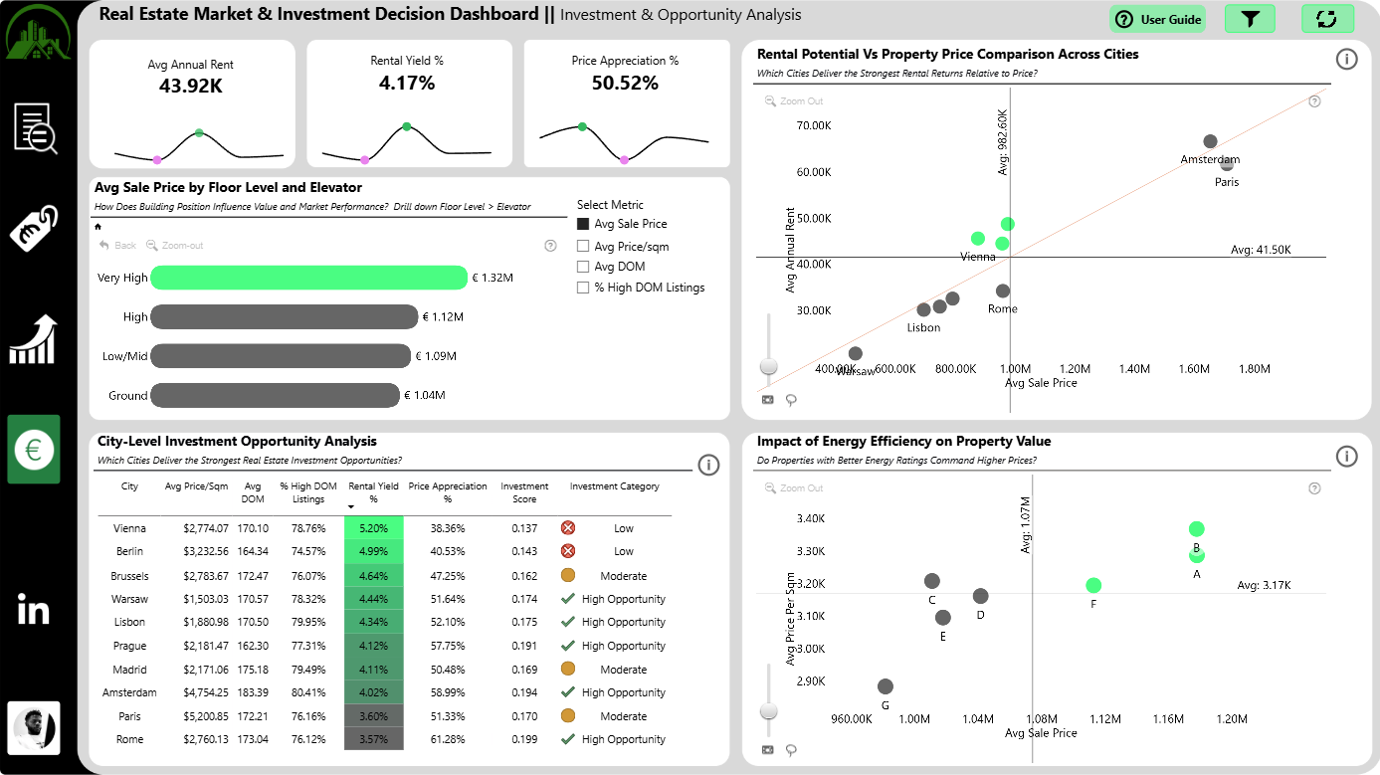1380x775 pixels.
Task: Open the LinkedIn icon in the sidebar
Action: tap(34, 609)
